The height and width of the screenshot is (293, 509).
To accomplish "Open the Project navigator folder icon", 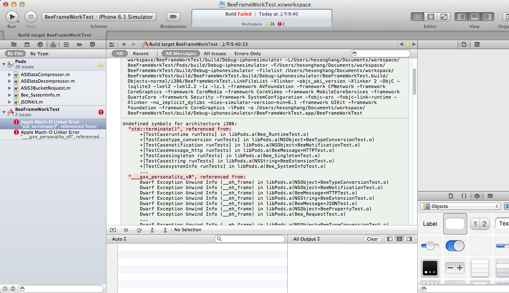I will click(14, 44).
